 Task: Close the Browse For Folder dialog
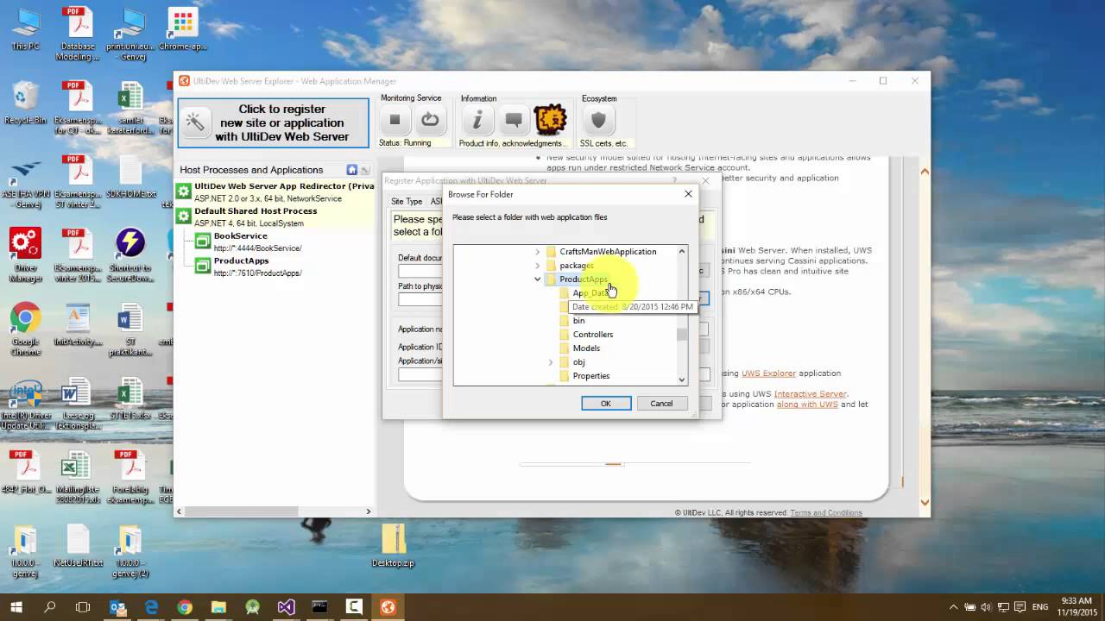tap(688, 194)
